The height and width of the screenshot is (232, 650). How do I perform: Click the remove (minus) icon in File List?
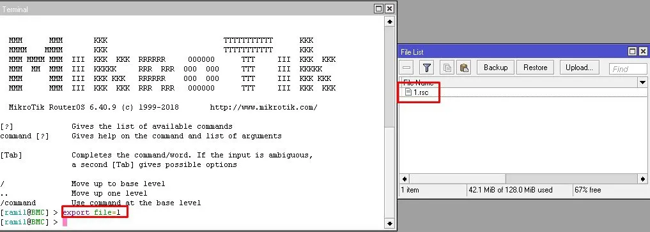[407, 68]
